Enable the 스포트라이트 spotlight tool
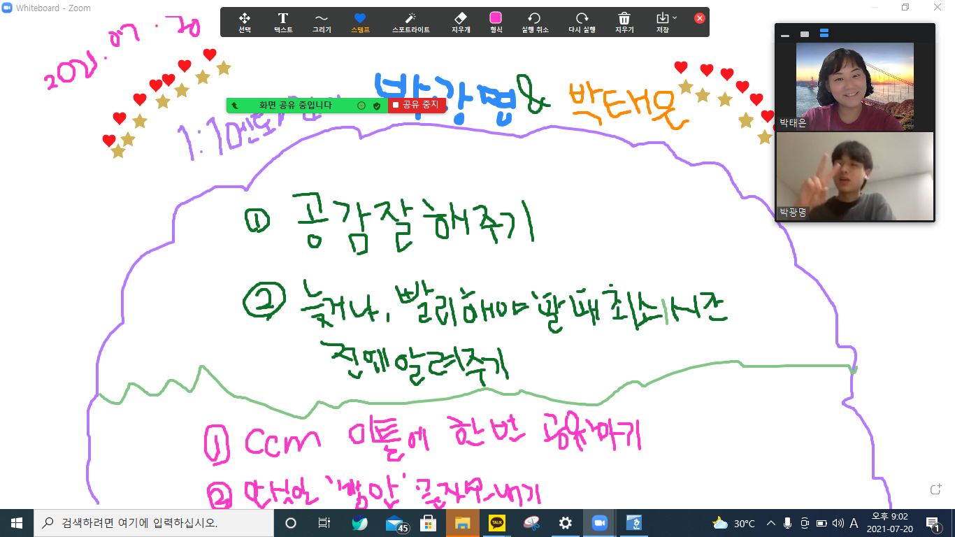The width and height of the screenshot is (955, 537). click(x=411, y=21)
